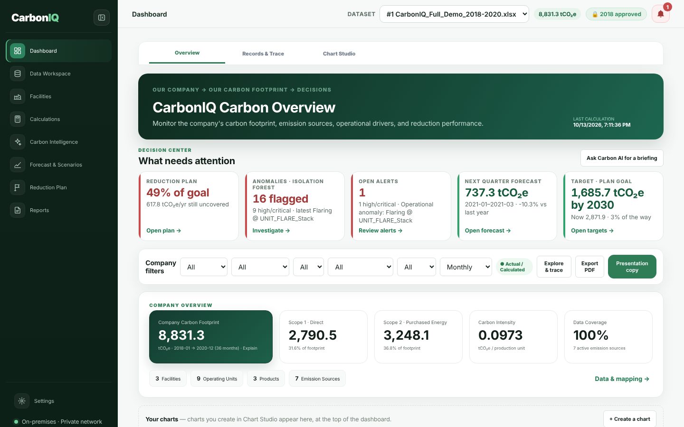Image resolution: width=684 pixels, height=427 pixels.
Task: Click the 9 Operating Units chip
Action: [217, 379]
